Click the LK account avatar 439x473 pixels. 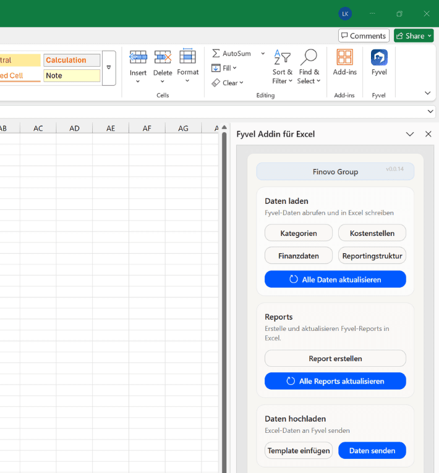(345, 14)
